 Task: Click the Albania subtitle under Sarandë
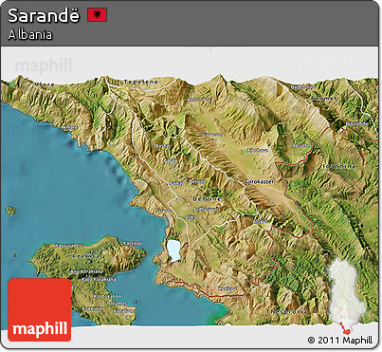(30, 34)
